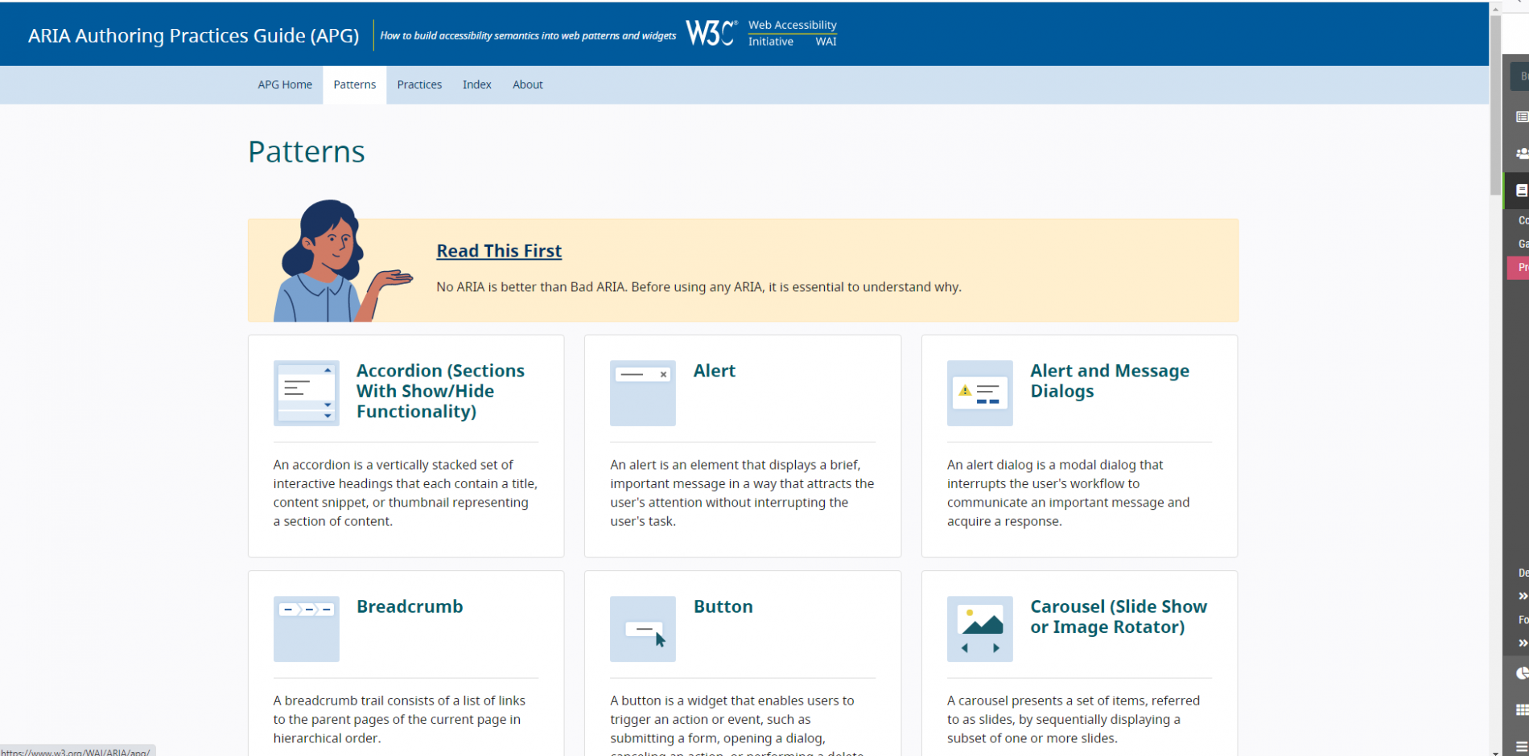Screen dimensions: 1529x756
Task: Open the Practices navigation item
Action: pos(419,84)
